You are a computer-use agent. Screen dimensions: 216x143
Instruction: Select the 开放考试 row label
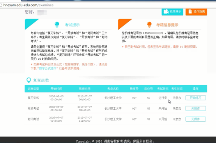tap(34, 109)
